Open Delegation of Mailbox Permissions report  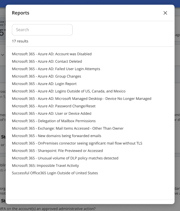coord(54,121)
